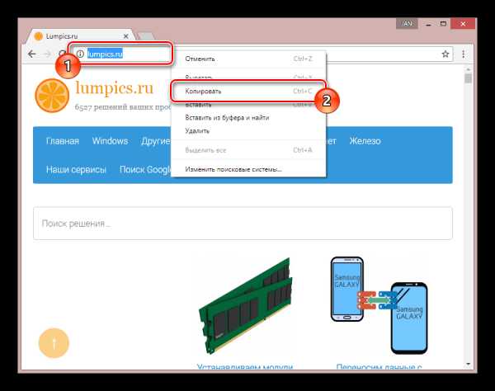Open Наши сервисы in the blue menu
Screen dimensions: 495x391
click(76, 169)
